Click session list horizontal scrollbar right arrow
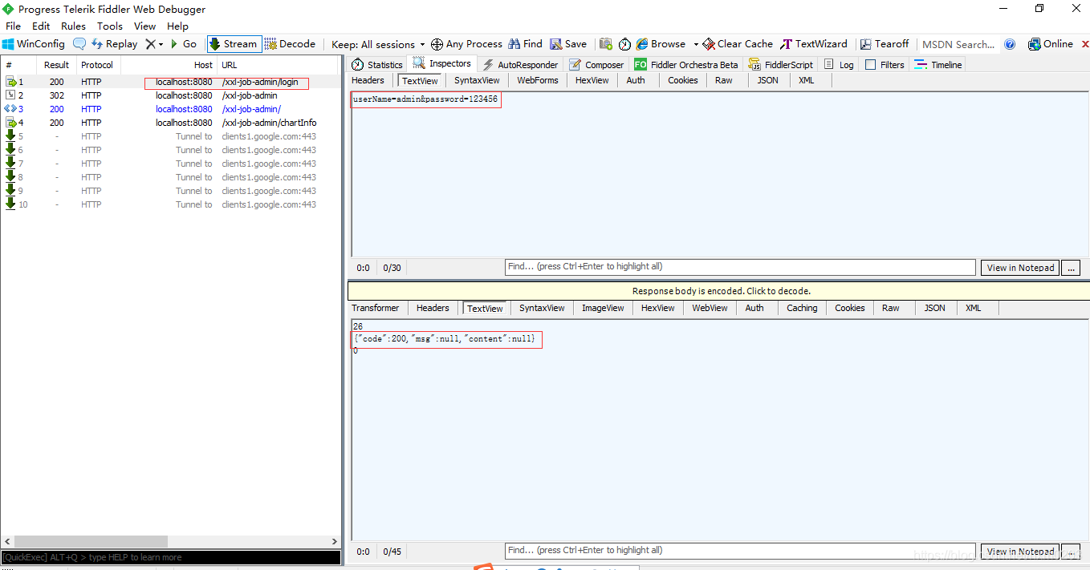Image resolution: width=1090 pixels, height=570 pixels. click(x=335, y=542)
